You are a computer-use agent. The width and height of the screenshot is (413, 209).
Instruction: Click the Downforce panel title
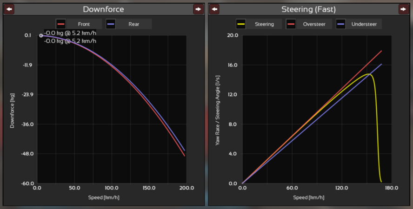(103, 9)
